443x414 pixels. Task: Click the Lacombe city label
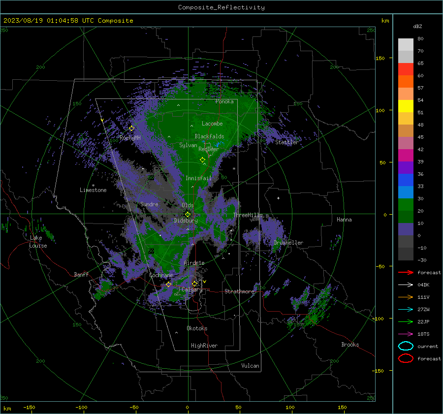coord(212,124)
